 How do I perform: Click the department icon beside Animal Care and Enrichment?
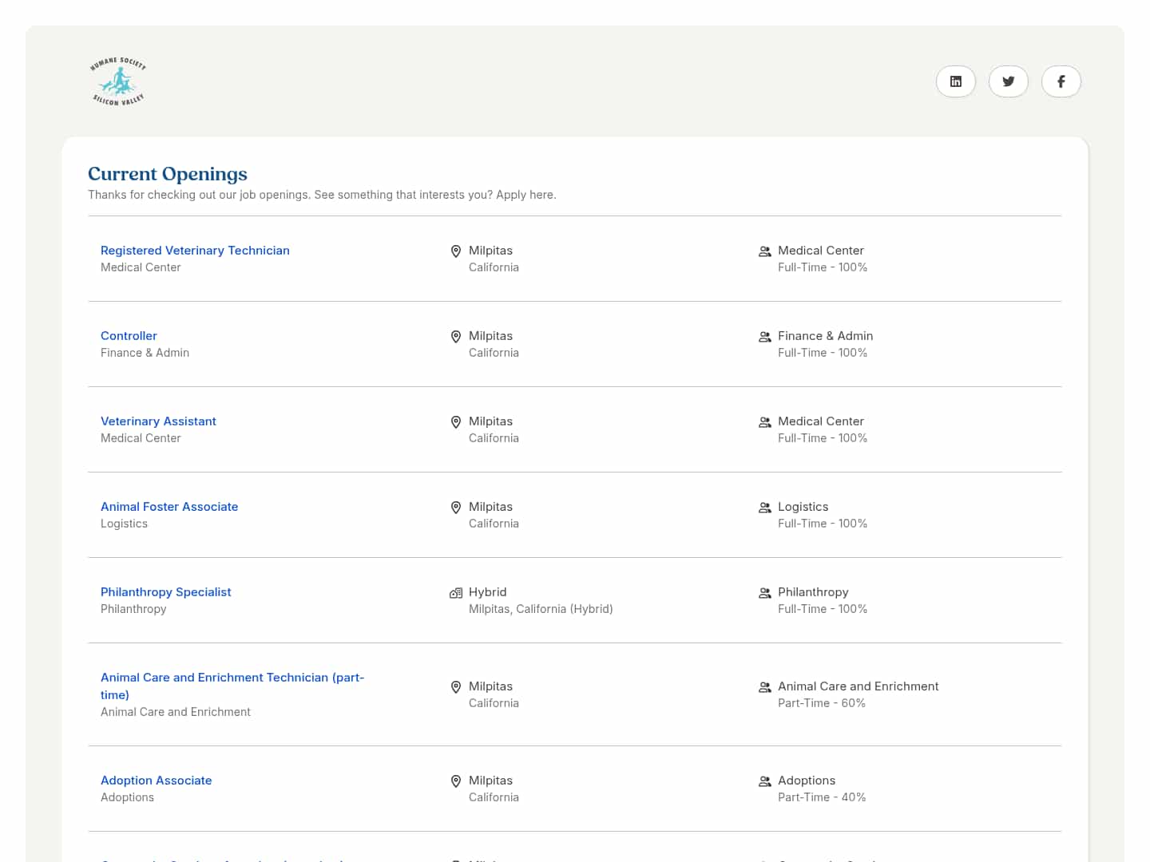(764, 687)
